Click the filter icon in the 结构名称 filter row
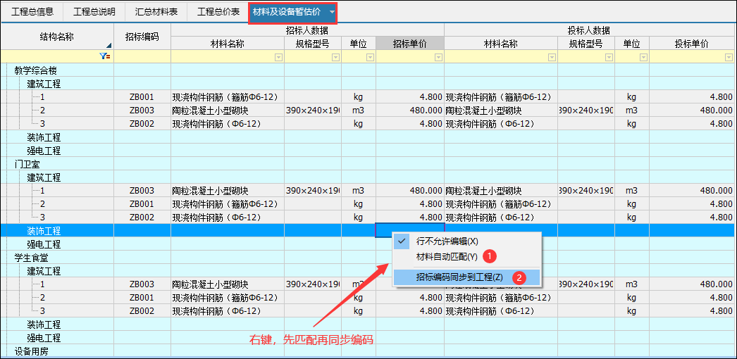Screen dimensions: 737x359 point(105,56)
